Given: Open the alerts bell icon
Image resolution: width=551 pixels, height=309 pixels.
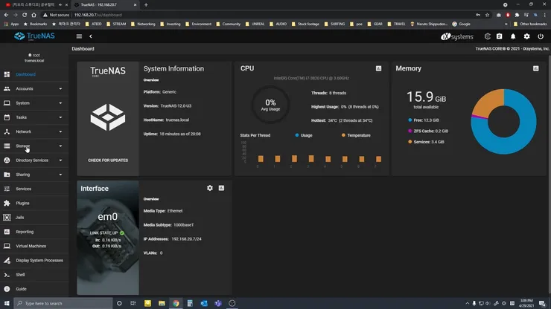Looking at the screenshot, I should [513, 36].
